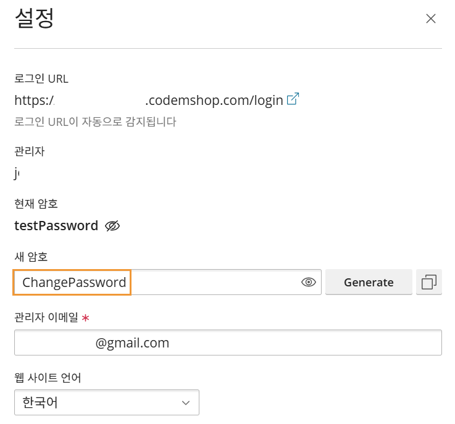This screenshot has width=455, height=424.
Task: Expand the language dropdown chevron arrow
Action: pos(186,403)
